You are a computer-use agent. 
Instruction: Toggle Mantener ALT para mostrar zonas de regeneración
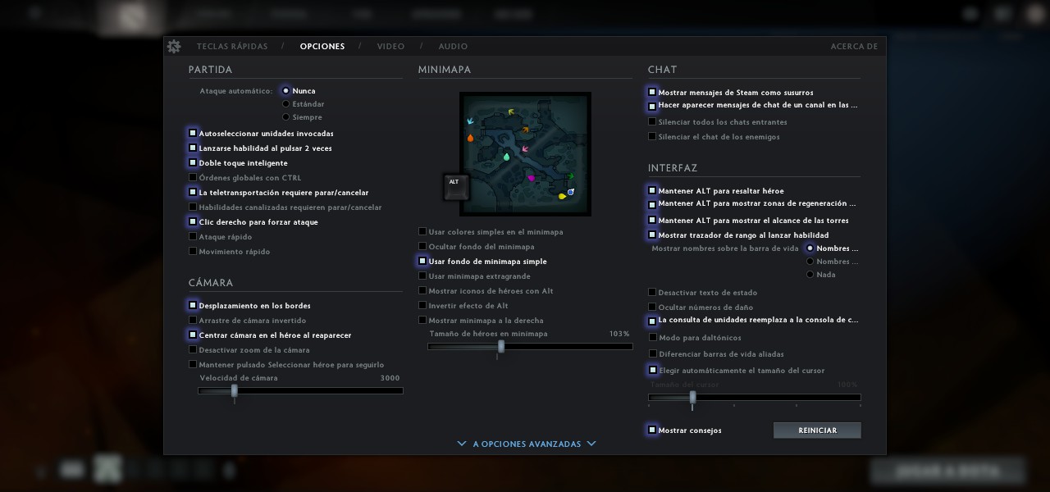(x=652, y=204)
